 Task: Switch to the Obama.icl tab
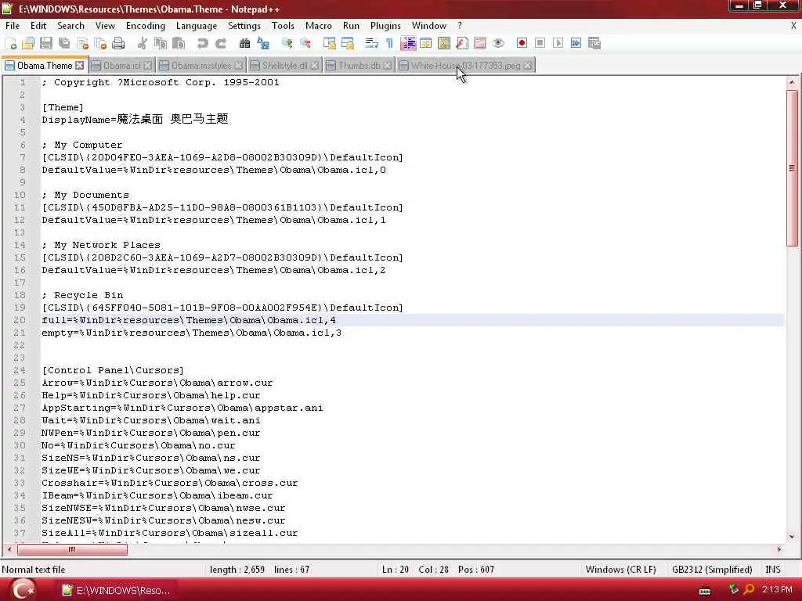pyautogui.click(x=121, y=66)
